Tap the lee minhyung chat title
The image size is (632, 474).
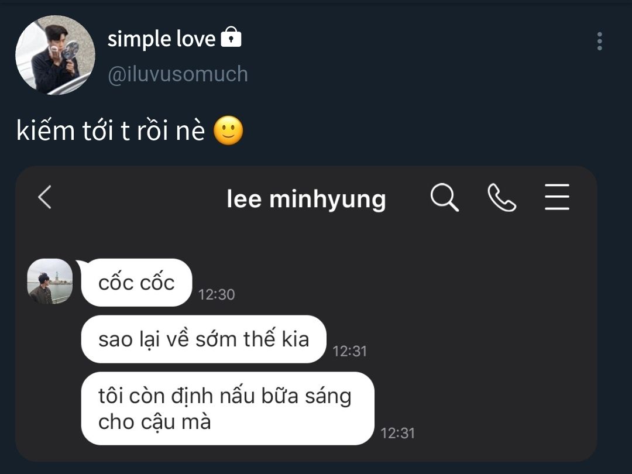pyautogui.click(x=306, y=199)
